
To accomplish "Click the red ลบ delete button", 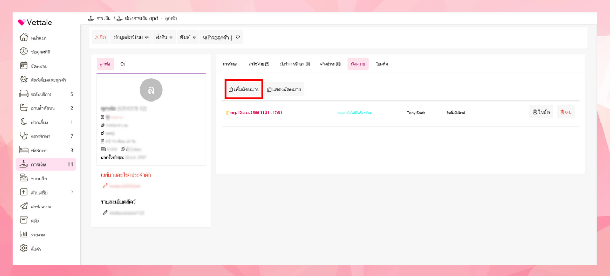I will 566,112.
